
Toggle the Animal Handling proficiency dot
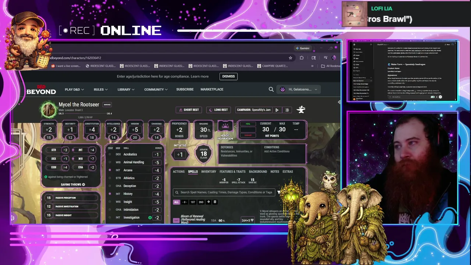click(110, 162)
